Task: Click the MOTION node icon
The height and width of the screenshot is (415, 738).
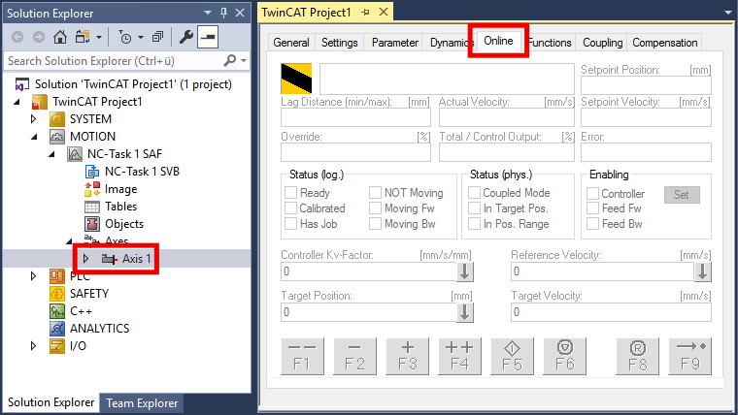Action: pos(57,137)
